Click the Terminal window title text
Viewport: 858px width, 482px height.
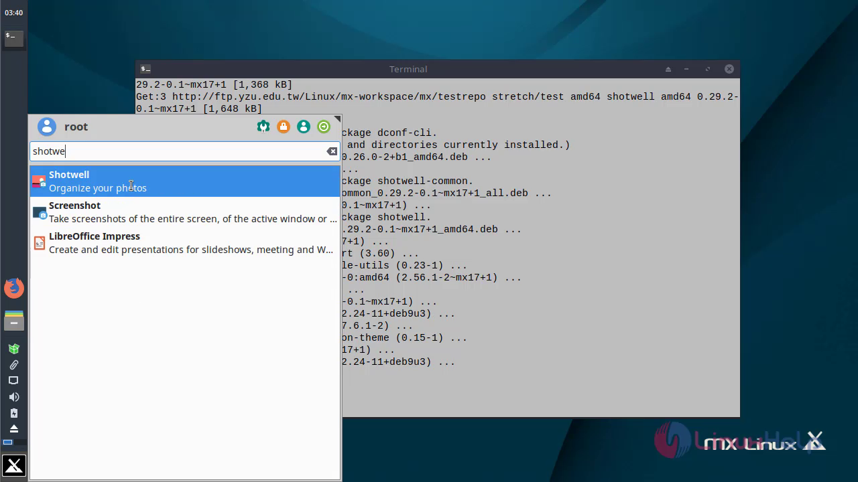tap(408, 69)
